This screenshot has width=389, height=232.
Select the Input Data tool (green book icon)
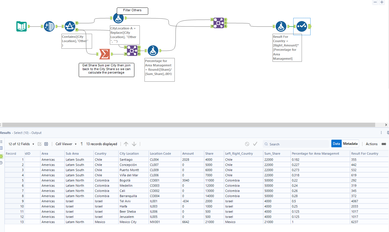[x=22, y=26]
